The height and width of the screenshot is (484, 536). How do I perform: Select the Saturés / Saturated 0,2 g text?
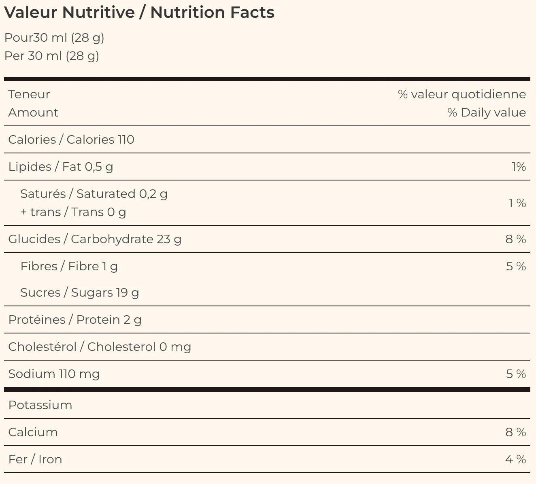94,194
